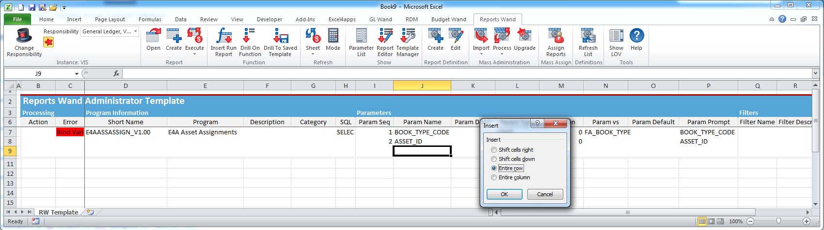824x230 pixels.
Task: Click cell E4A Asset Assignments
Action: [205, 132]
